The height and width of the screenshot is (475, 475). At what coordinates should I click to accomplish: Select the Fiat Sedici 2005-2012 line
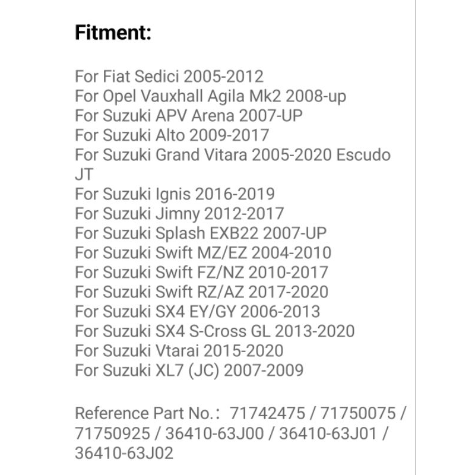coord(169,77)
